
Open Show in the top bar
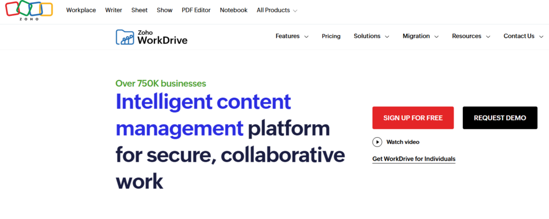pyautogui.click(x=165, y=10)
